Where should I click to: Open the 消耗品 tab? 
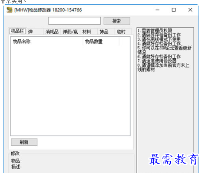coord(52,32)
